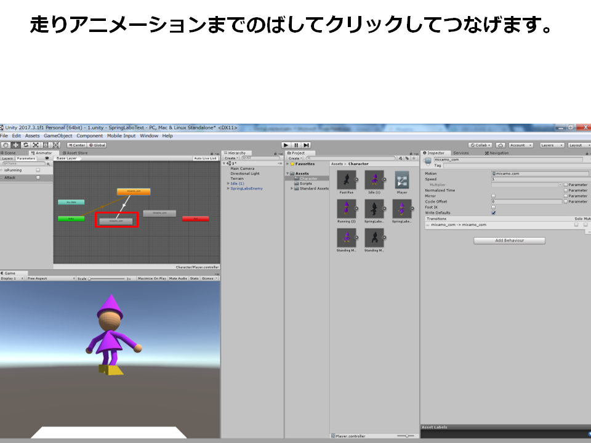The image size is (591, 443).
Task: Select the Running (2) asset thumbnail
Action: [347, 209]
